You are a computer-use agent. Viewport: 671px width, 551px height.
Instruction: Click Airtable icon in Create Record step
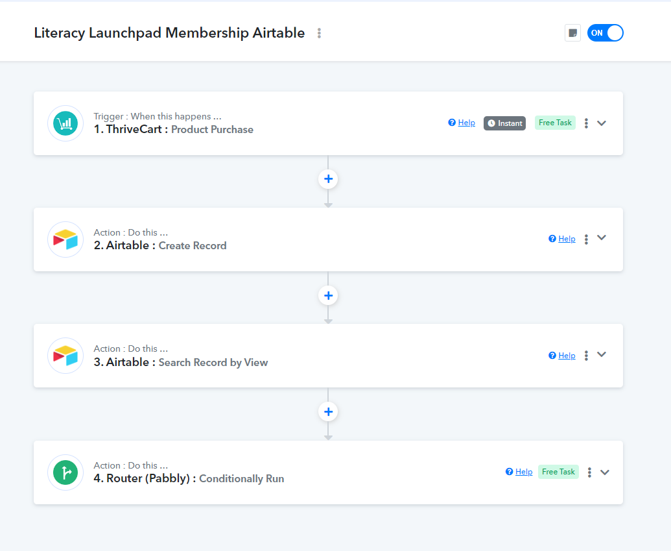65,239
